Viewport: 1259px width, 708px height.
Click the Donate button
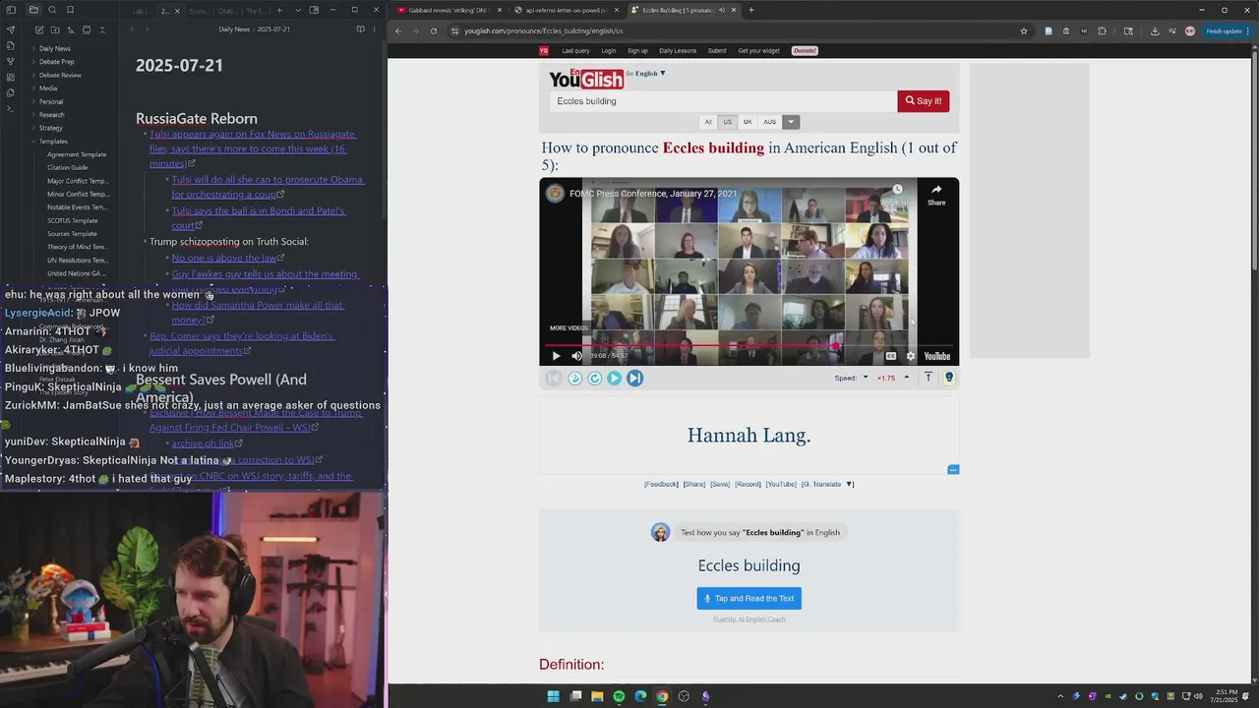coord(805,51)
